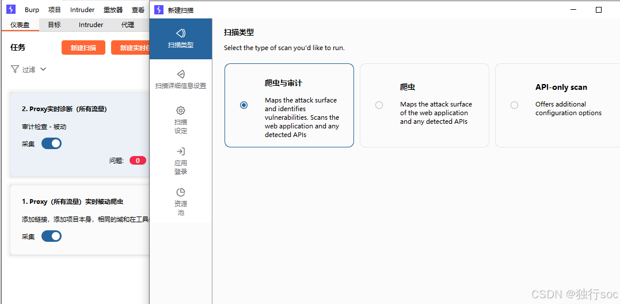Maximize the 新建扫描 dialog window
Viewport: 620px width, 304px height.
(x=599, y=10)
